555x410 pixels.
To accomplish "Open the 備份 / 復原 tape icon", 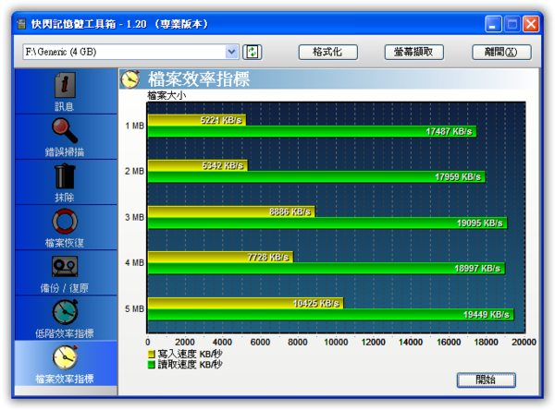I will click(65, 266).
